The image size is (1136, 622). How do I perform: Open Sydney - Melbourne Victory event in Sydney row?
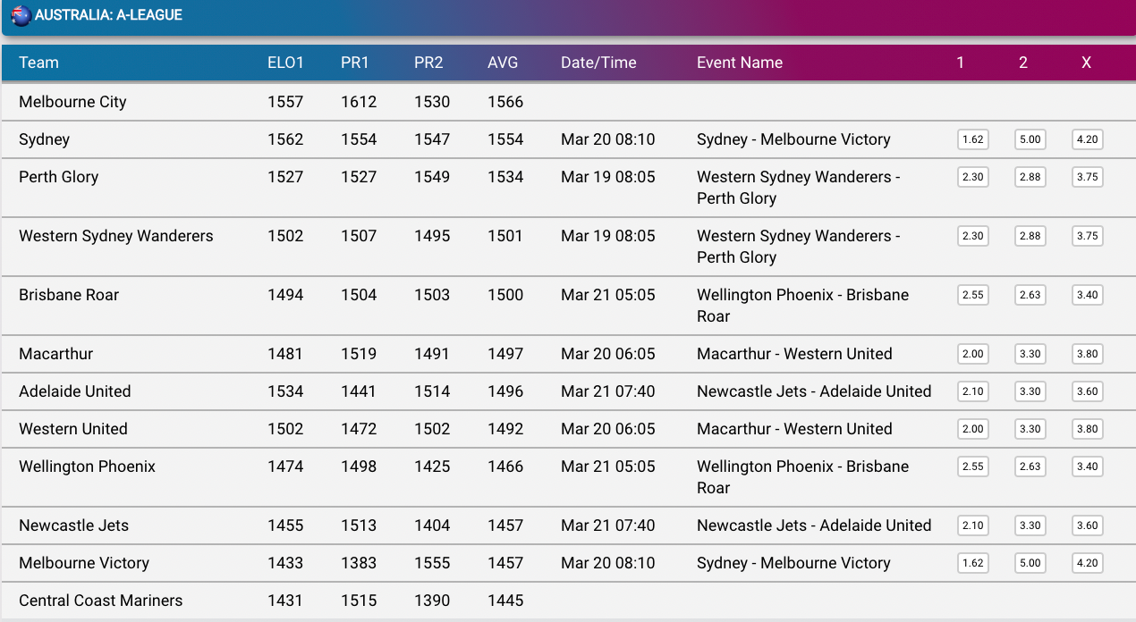[793, 139]
